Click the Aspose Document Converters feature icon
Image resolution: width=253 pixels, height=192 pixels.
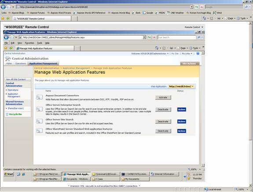tap(39, 97)
